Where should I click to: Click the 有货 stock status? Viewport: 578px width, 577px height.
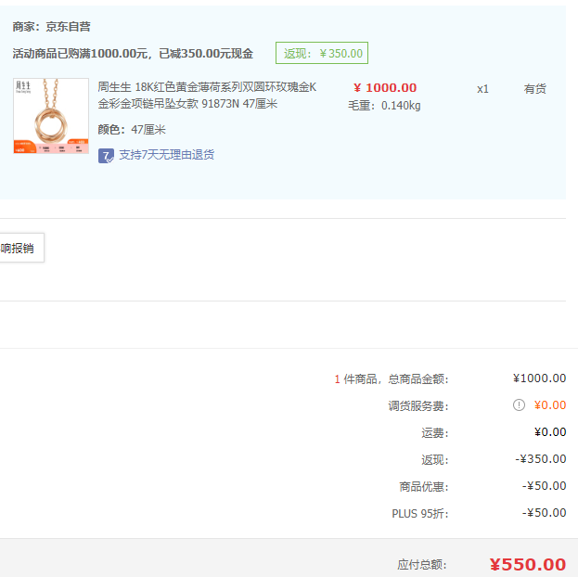(x=535, y=89)
